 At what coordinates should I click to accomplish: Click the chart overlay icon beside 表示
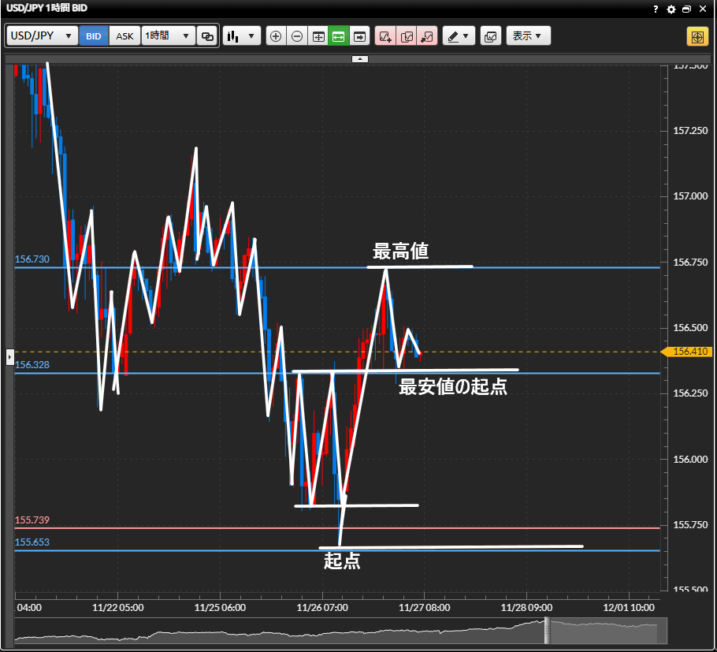(490, 36)
